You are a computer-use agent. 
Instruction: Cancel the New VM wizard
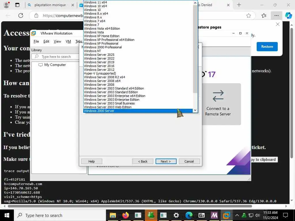pyautogui.click(x=189, y=161)
